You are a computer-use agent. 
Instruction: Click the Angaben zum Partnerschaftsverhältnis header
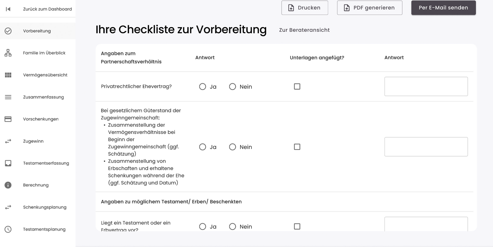pyautogui.click(x=131, y=58)
